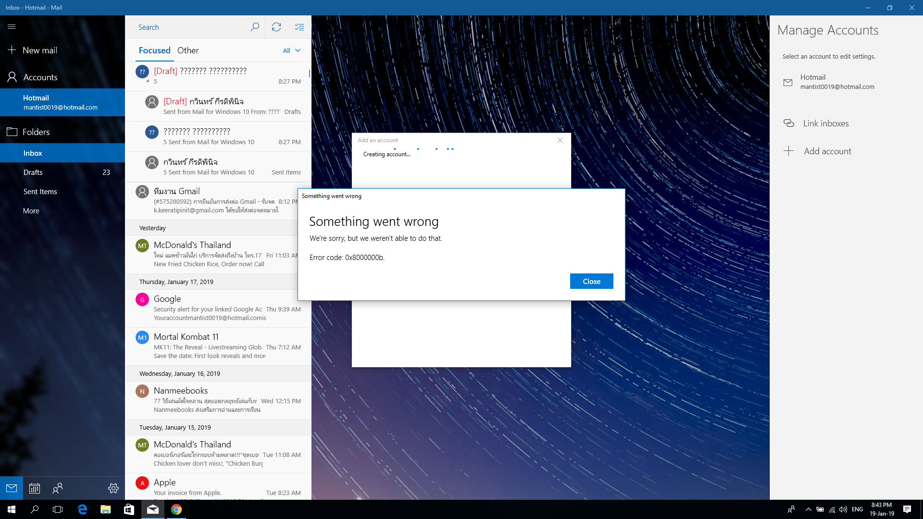
Task: Click the volume icon in system tray
Action: coord(843,509)
